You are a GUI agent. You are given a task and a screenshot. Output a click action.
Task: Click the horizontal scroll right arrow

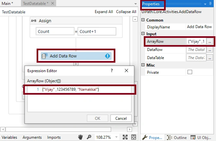point(129,129)
